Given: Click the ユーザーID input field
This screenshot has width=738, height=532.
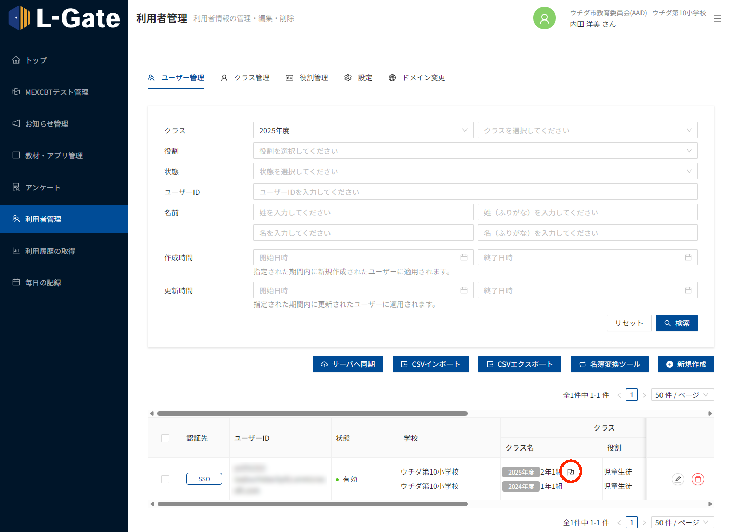Looking at the screenshot, I should pyautogui.click(x=475, y=192).
